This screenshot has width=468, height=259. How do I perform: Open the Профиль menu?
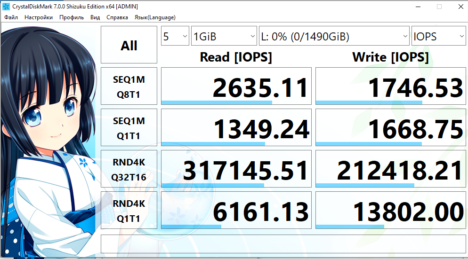click(x=72, y=17)
